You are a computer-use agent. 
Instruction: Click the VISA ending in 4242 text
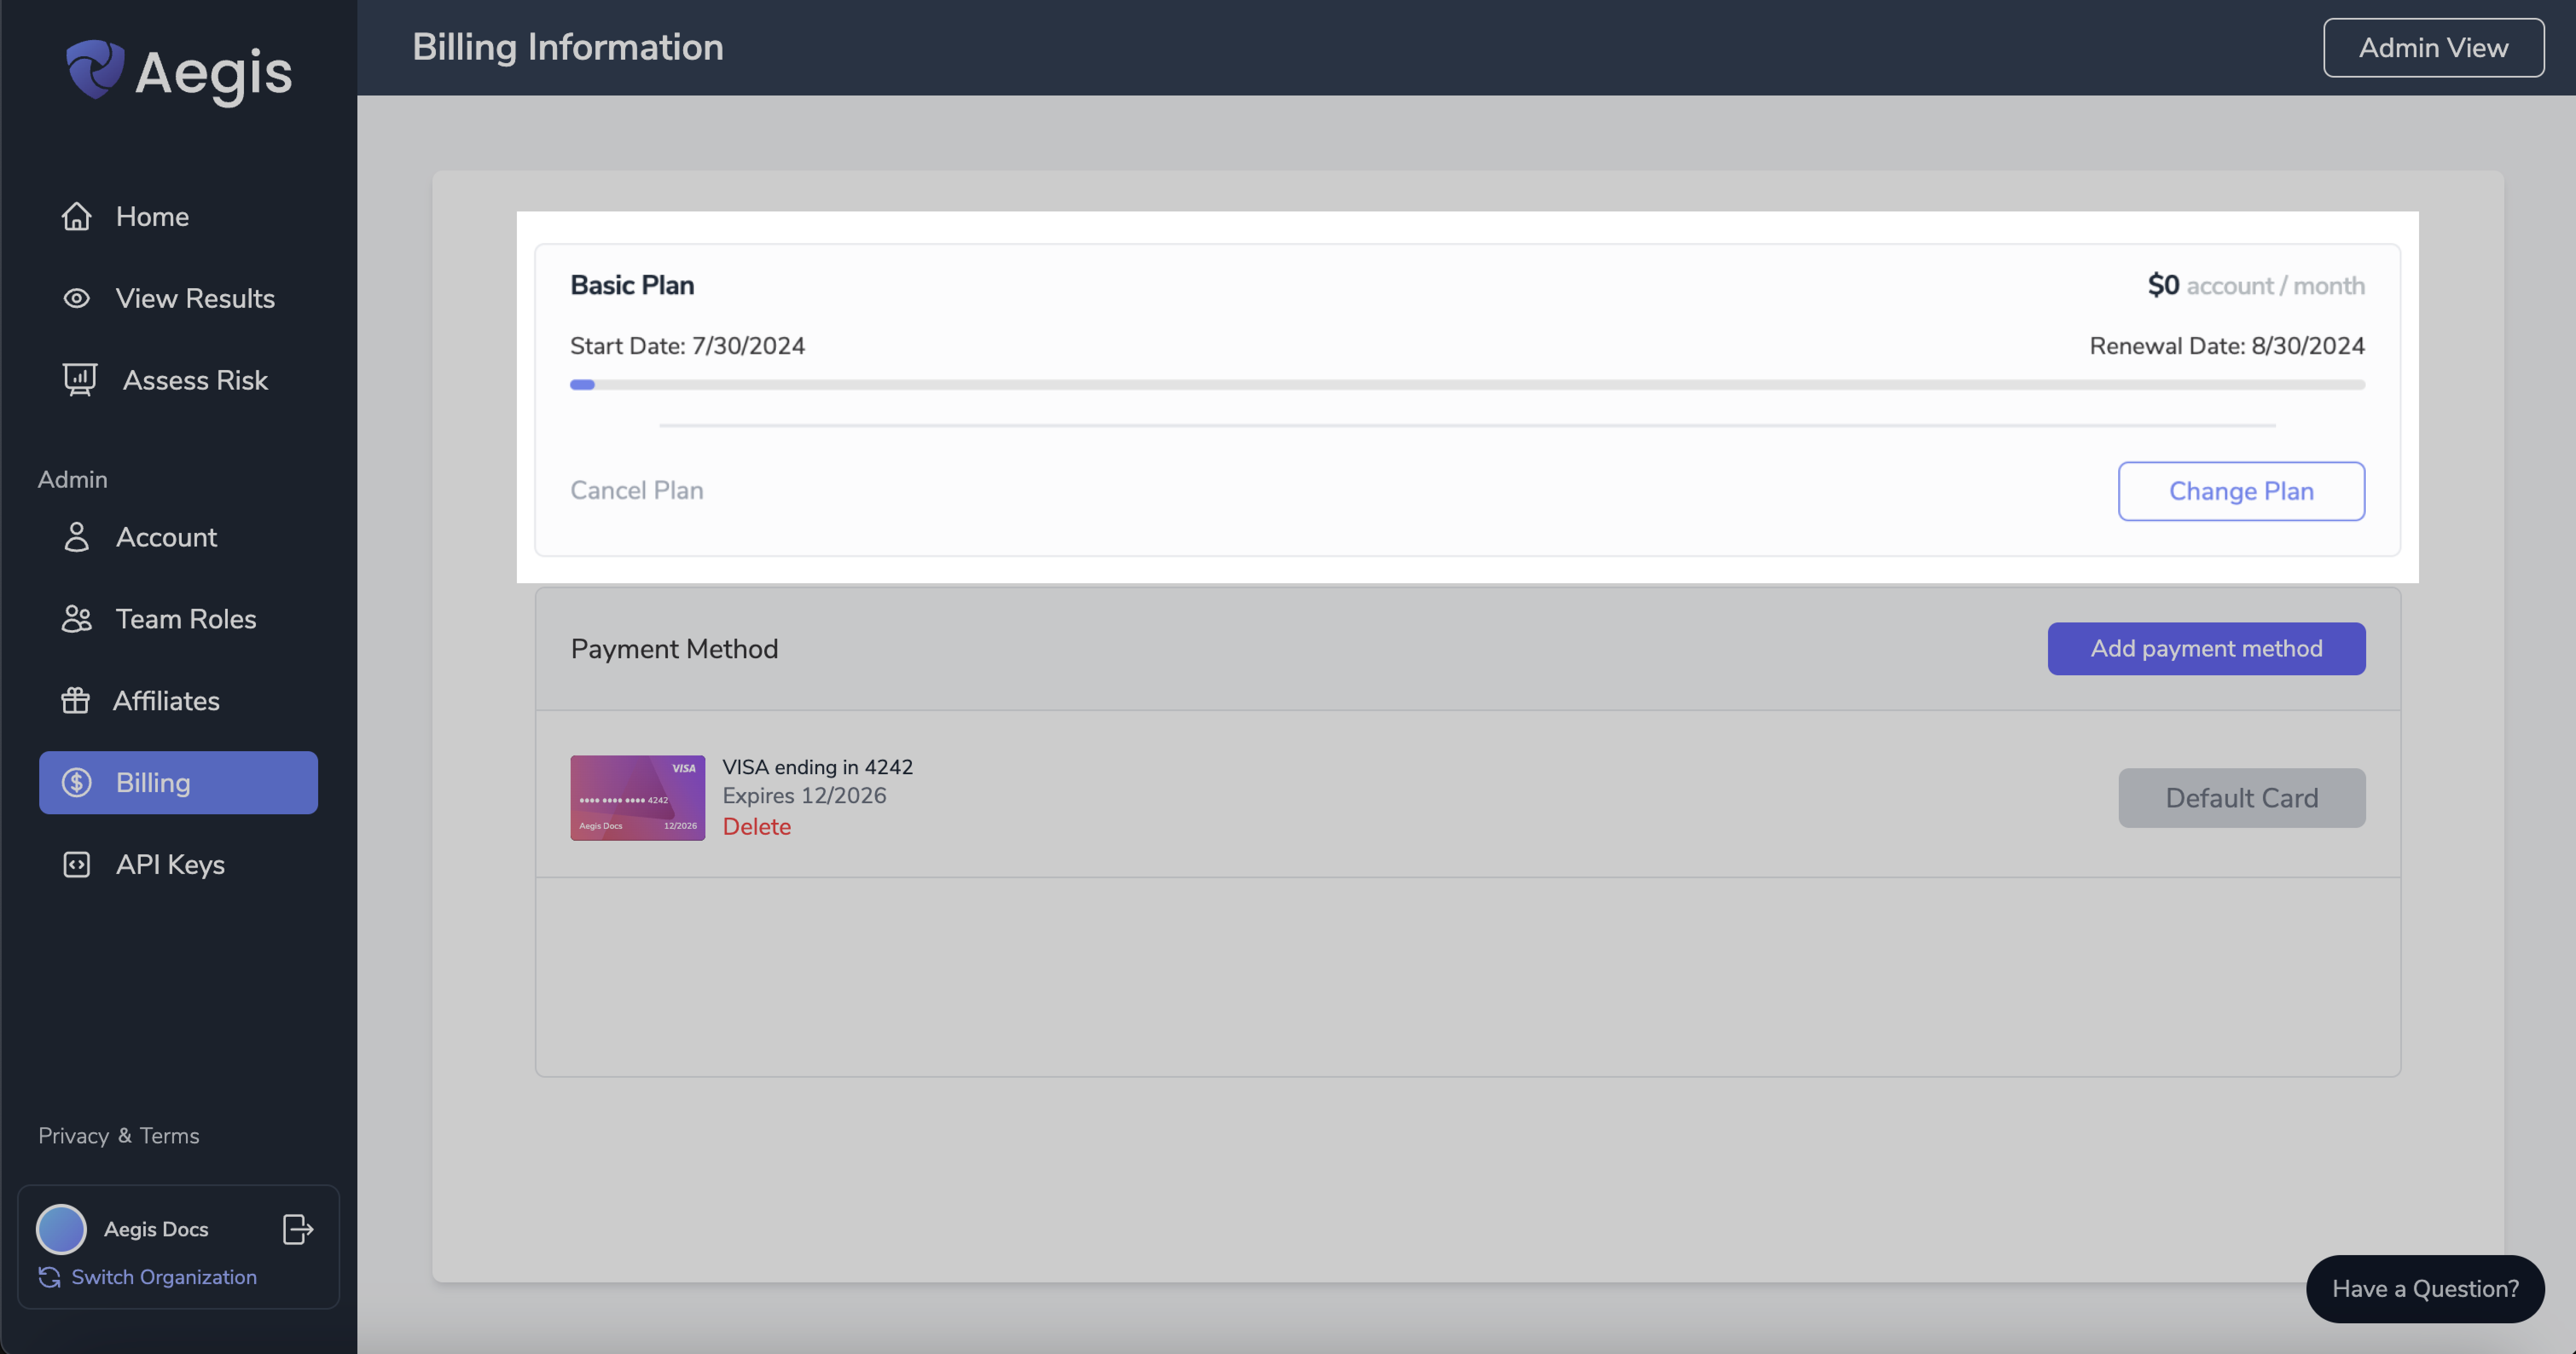(818, 767)
